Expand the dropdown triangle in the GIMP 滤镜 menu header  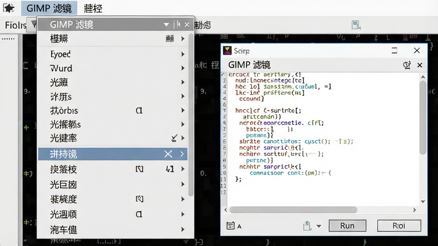pos(166,25)
